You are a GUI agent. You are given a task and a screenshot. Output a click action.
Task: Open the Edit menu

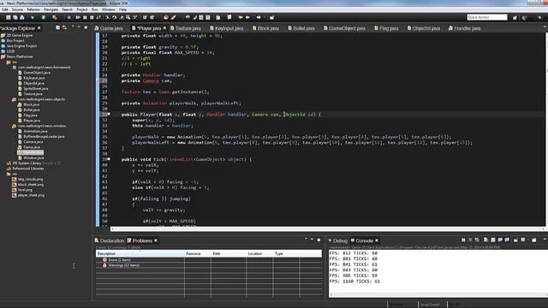(x=5, y=9)
